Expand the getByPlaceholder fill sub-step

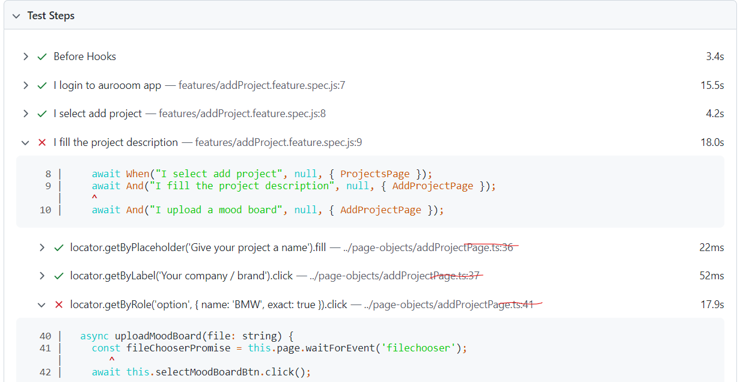coord(42,247)
